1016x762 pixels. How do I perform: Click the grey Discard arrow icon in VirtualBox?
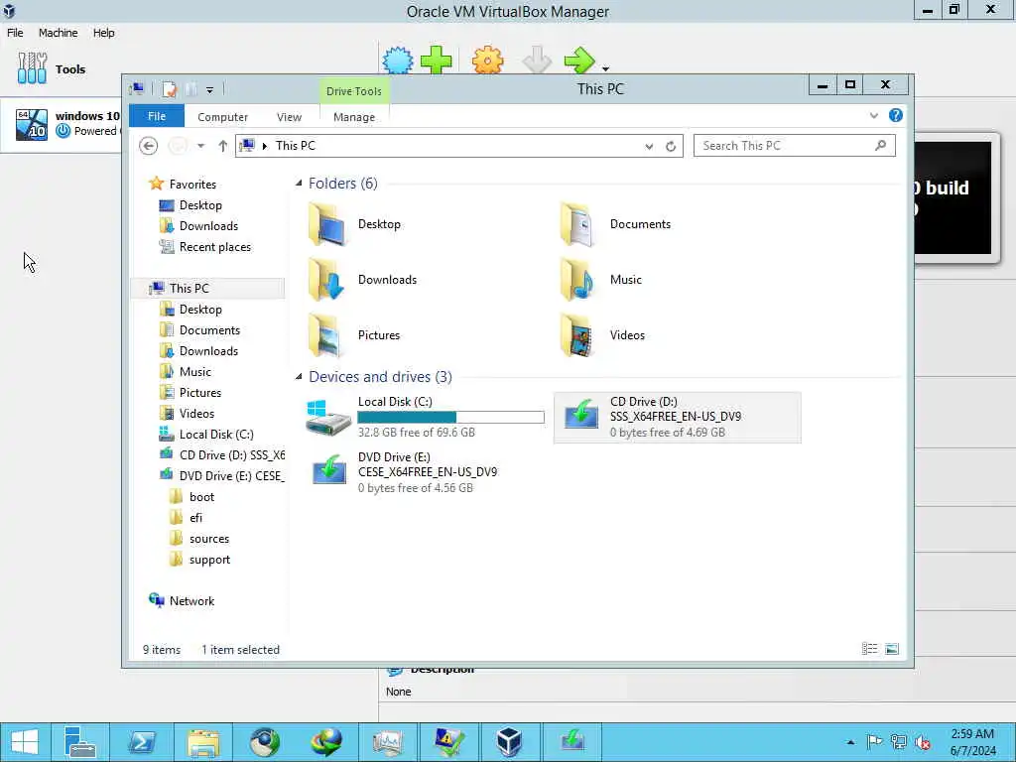[x=537, y=61]
